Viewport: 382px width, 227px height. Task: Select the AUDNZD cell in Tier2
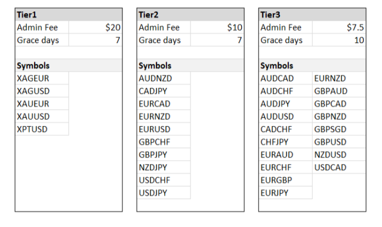coord(164,78)
